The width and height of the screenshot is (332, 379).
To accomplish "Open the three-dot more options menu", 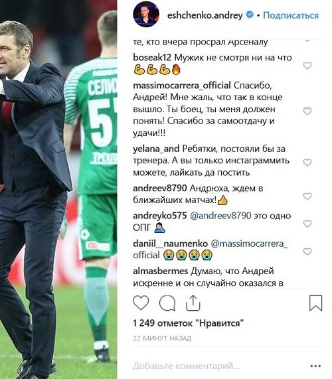I will pyautogui.click(x=315, y=366).
